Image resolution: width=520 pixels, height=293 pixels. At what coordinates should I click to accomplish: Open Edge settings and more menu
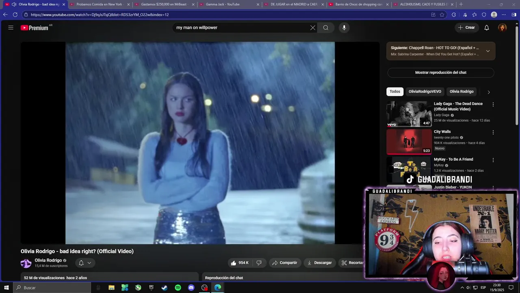504,15
